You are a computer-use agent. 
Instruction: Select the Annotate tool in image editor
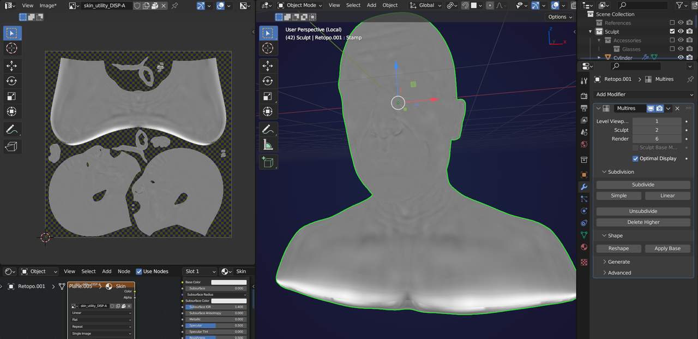(x=12, y=129)
